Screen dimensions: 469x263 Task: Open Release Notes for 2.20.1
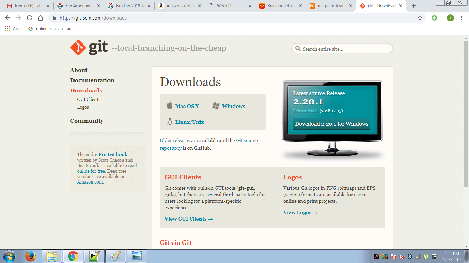point(306,111)
